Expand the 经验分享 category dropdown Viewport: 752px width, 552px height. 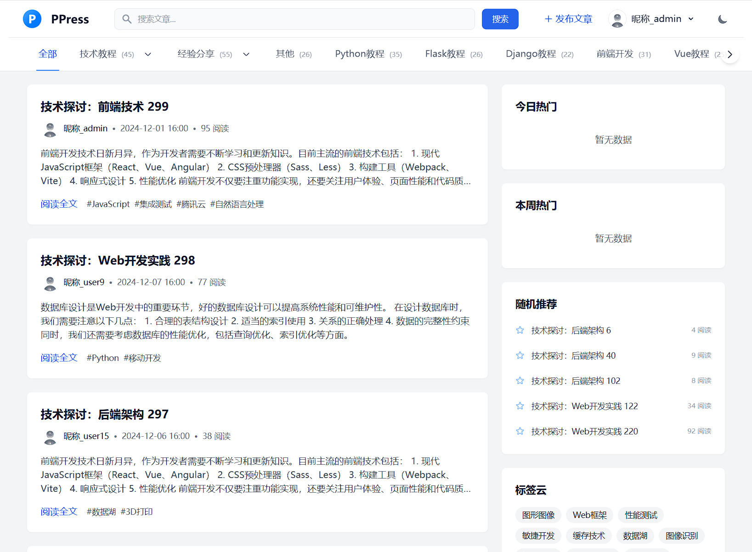coord(246,54)
